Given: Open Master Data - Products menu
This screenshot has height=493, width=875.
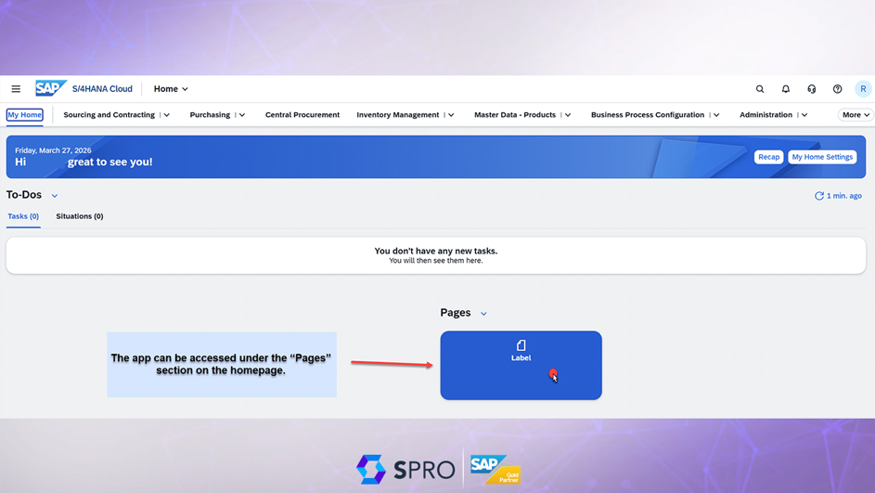Looking at the screenshot, I should (x=515, y=114).
